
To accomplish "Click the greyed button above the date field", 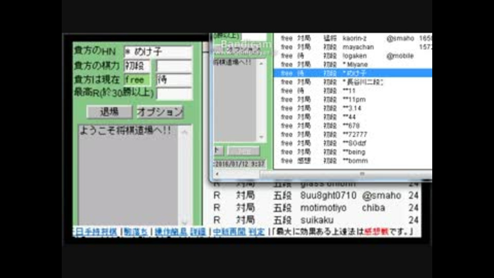I will click(x=243, y=151).
